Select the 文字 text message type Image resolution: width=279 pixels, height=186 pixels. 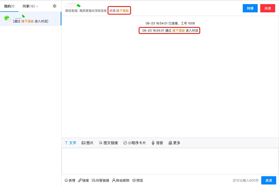pyautogui.click(x=70, y=143)
